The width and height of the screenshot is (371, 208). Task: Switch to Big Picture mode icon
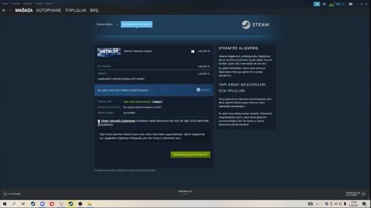point(351,4)
